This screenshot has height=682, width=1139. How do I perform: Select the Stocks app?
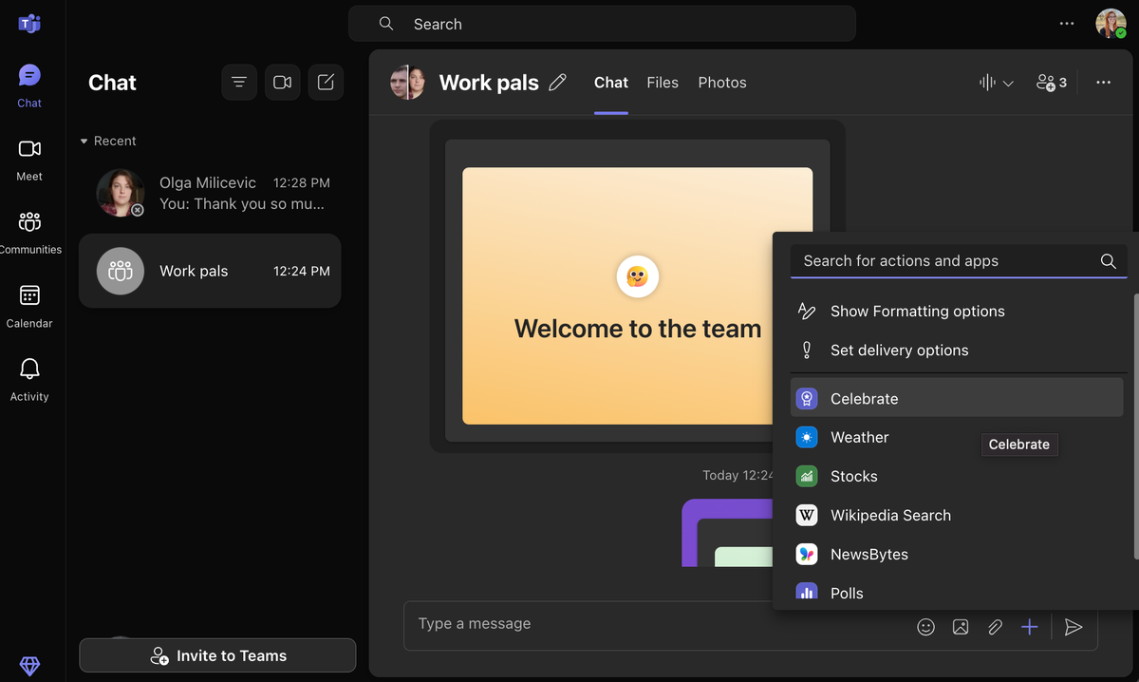(957, 476)
